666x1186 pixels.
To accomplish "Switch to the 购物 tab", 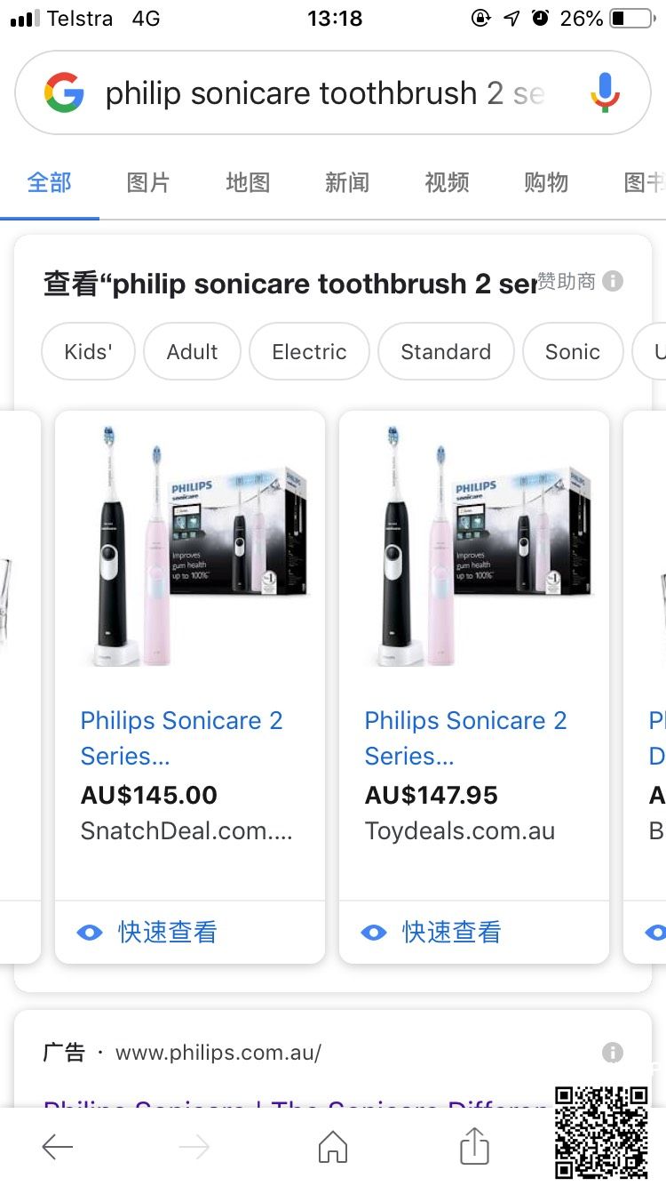I will click(x=546, y=183).
